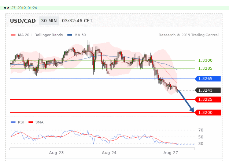Click the RSI 30 level label
Image resolution: width=229 pixels, height=168 pixels.
[x=201, y=144]
